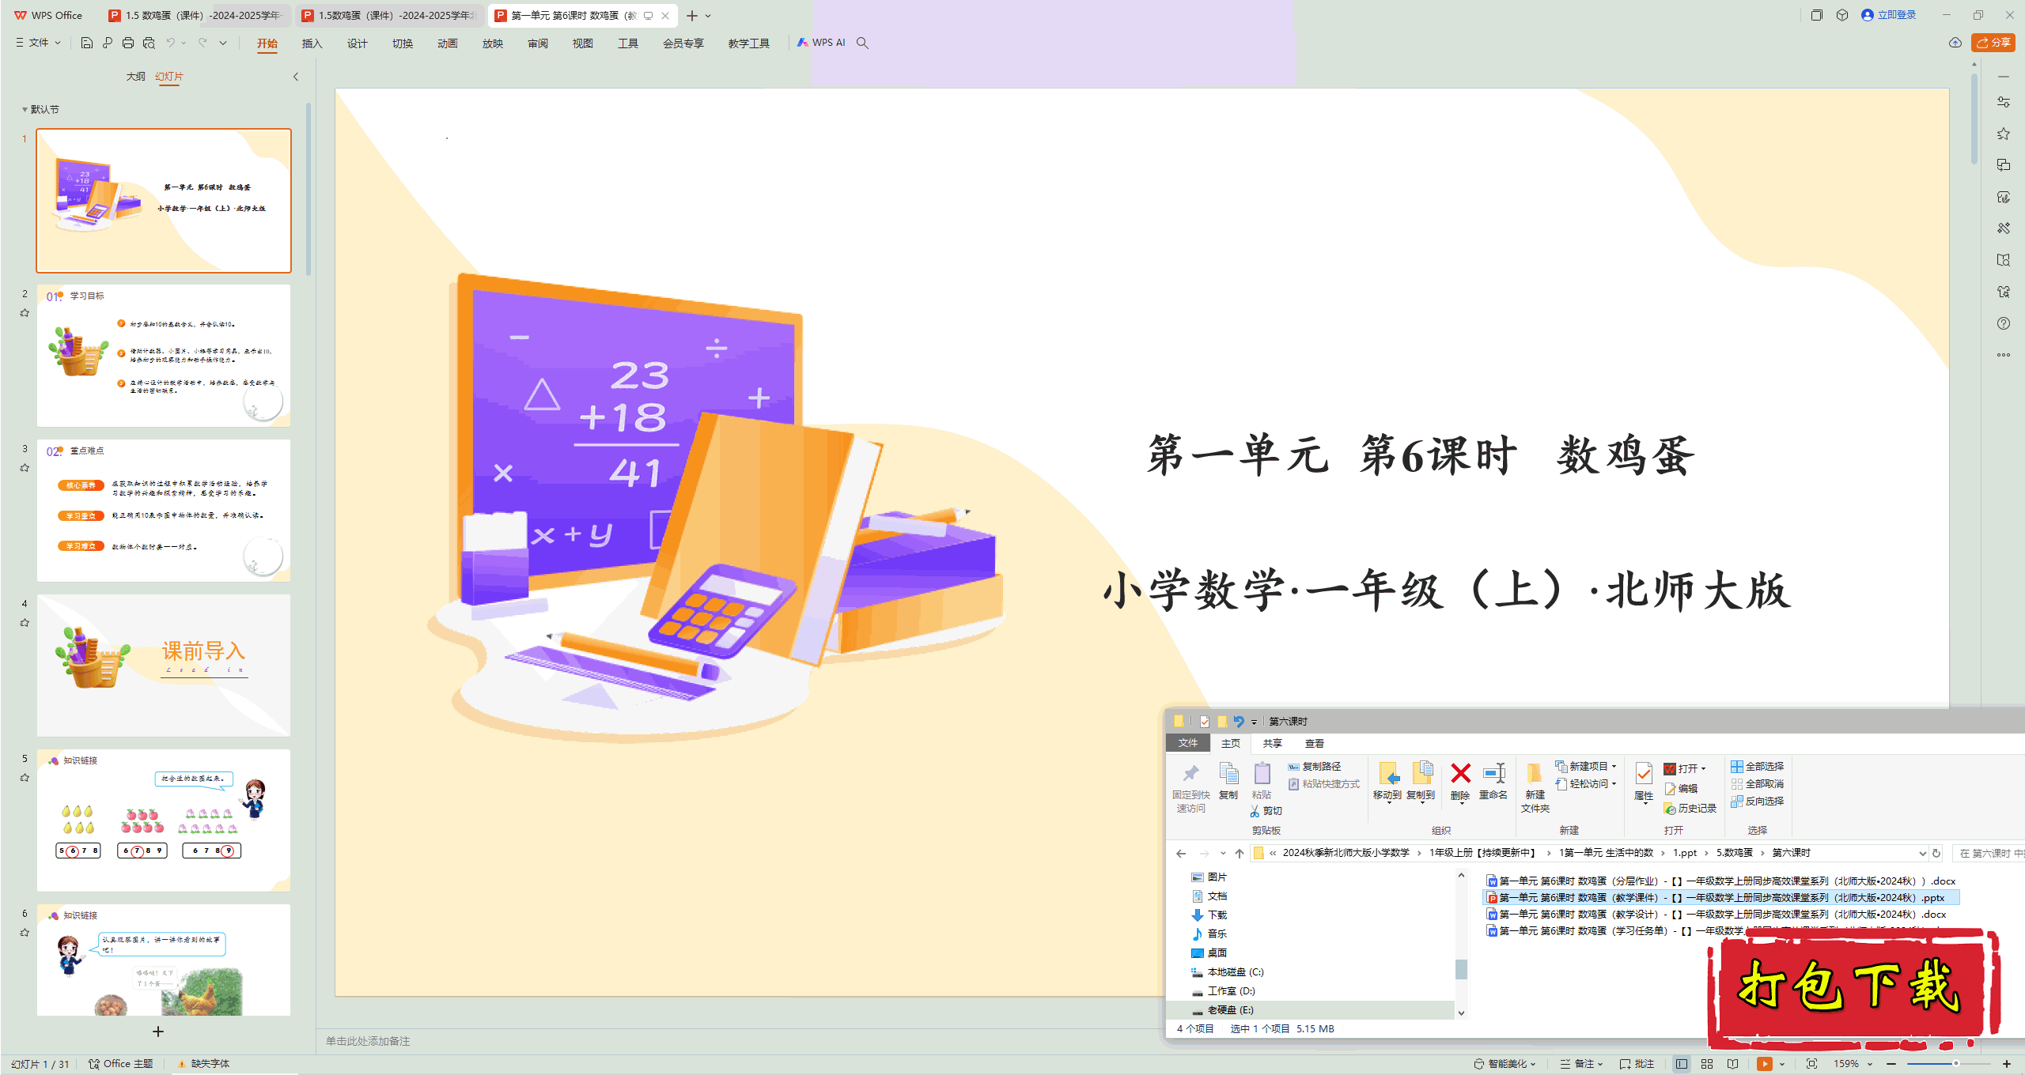Switch to reading view icon
The height and width of the screenshot is (1075, 2025).
tap(1732, 1064)
